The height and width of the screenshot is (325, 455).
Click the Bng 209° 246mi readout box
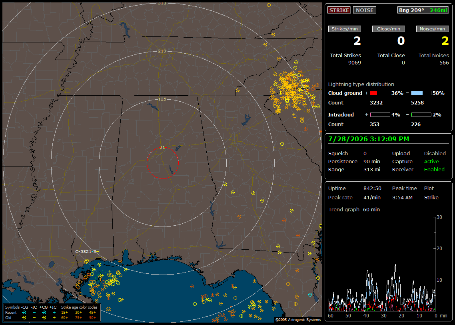pos(423,10)
